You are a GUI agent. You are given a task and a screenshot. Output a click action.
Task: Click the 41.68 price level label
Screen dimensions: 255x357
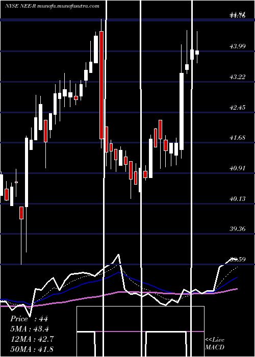coord(238,138)
